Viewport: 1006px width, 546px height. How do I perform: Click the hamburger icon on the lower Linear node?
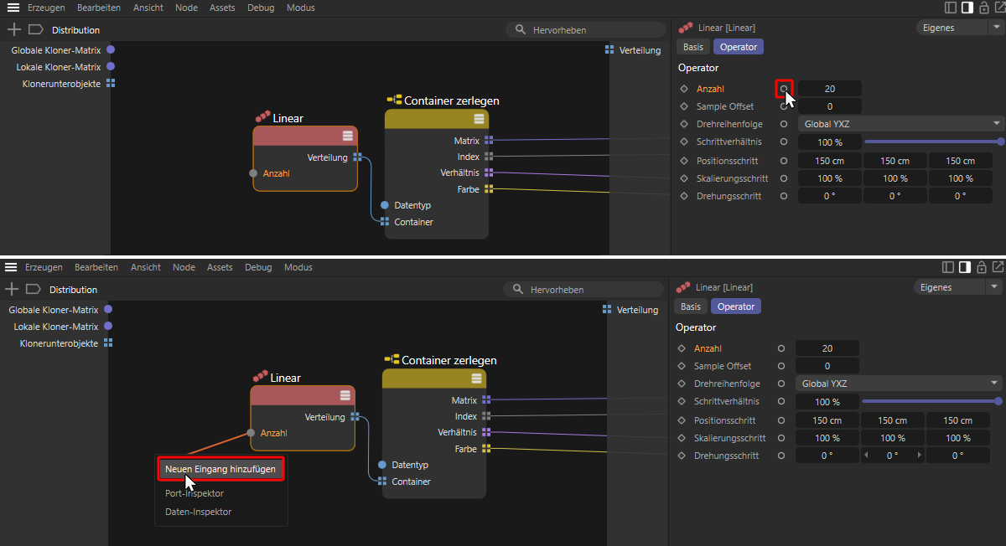345,396
